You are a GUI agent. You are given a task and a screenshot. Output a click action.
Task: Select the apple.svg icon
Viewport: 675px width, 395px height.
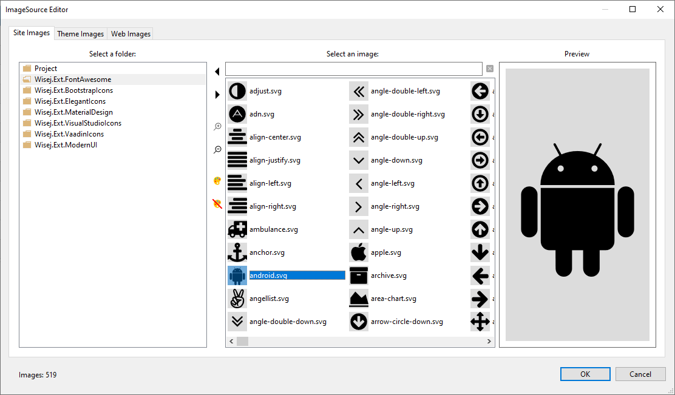click(x=359, y=252)
